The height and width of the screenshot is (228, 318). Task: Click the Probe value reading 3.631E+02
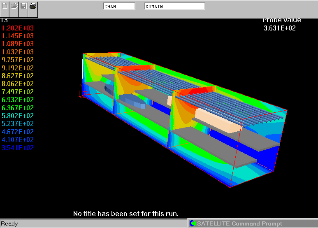[280, 28]
